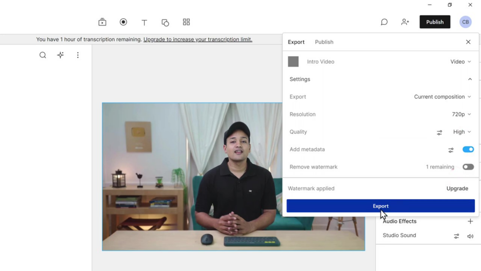The width and height of the screenshot is (481, 271).
Task: Open the High Quality dropdown
Action: coord(462,132)
